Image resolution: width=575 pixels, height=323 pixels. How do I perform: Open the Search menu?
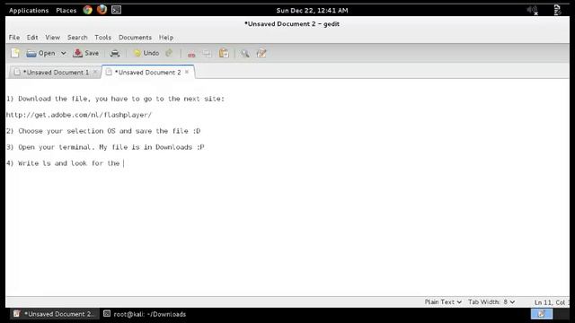(77, 38)
